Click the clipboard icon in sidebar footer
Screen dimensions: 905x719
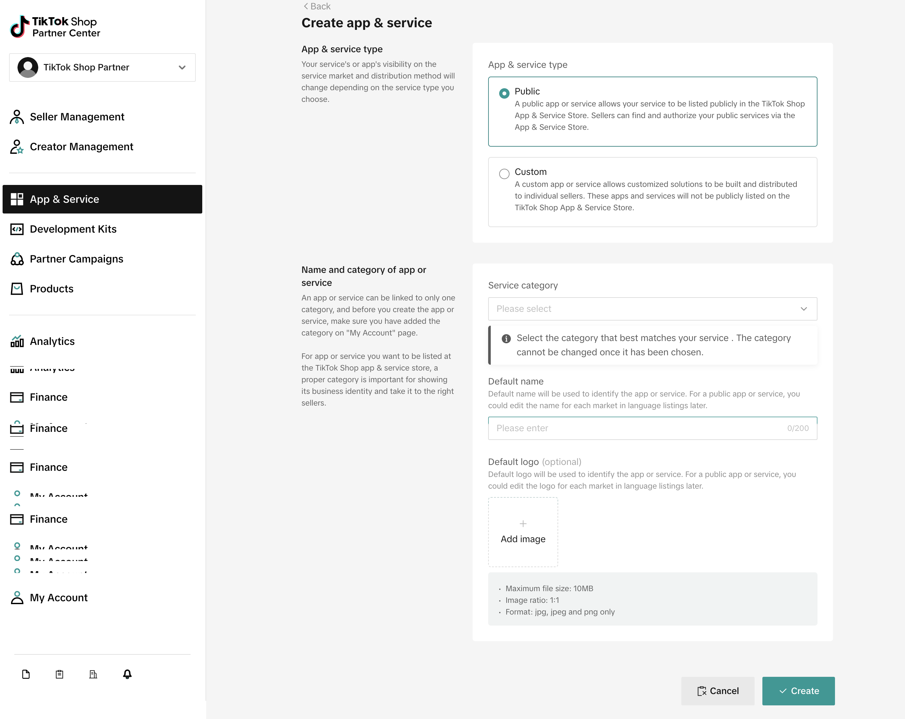point(60,674)
